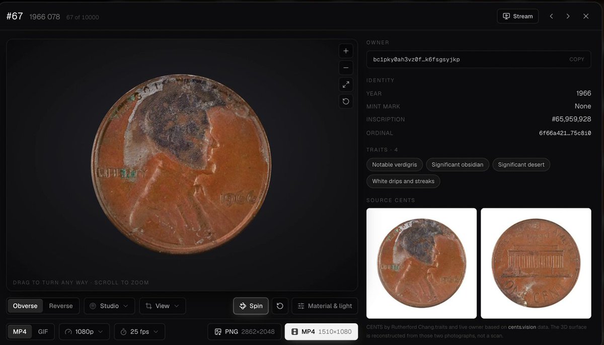Screen dimensions: 604x345
Task: Go to the next cent
Action: 568,16
